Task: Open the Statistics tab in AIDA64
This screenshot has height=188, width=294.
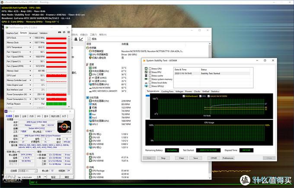Action: [x=215, y=91]
